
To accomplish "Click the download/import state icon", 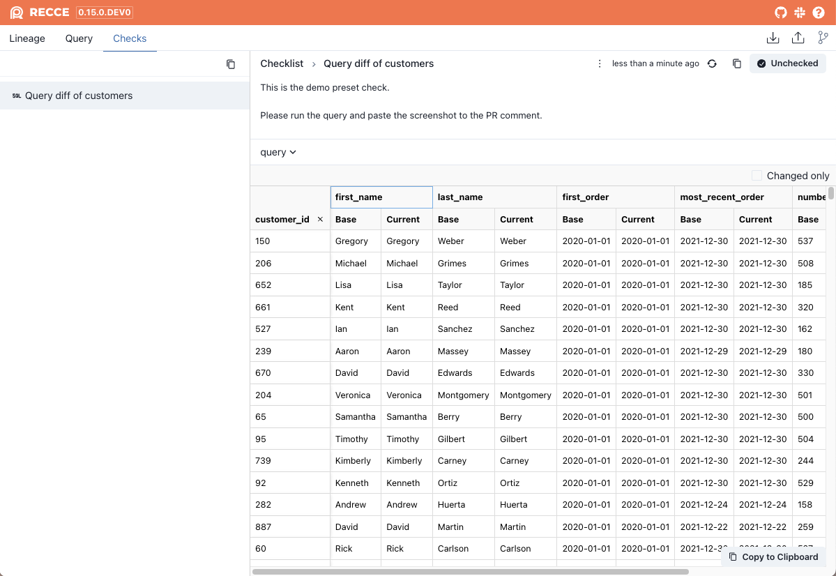I will click(x=773, y=38).
